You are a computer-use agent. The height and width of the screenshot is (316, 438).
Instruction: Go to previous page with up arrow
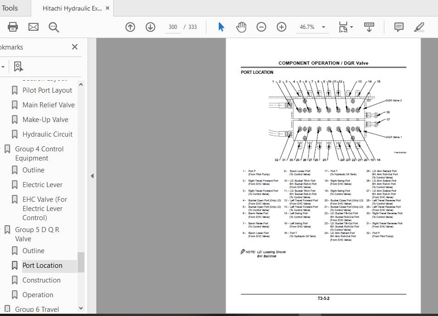130,27
